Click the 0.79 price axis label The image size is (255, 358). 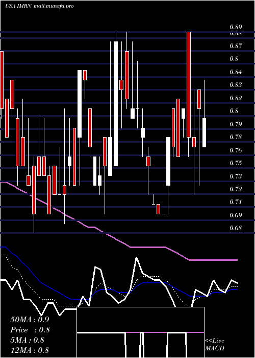click(236, 124)
